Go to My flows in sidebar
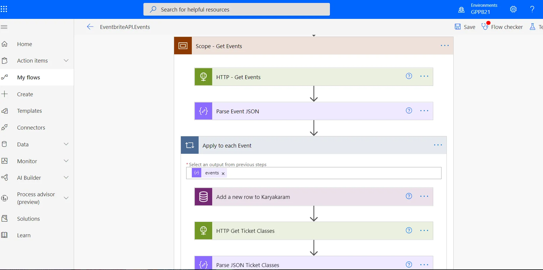Screen dimensions: 543x270 pyautogui.click(x=29, y=77)
